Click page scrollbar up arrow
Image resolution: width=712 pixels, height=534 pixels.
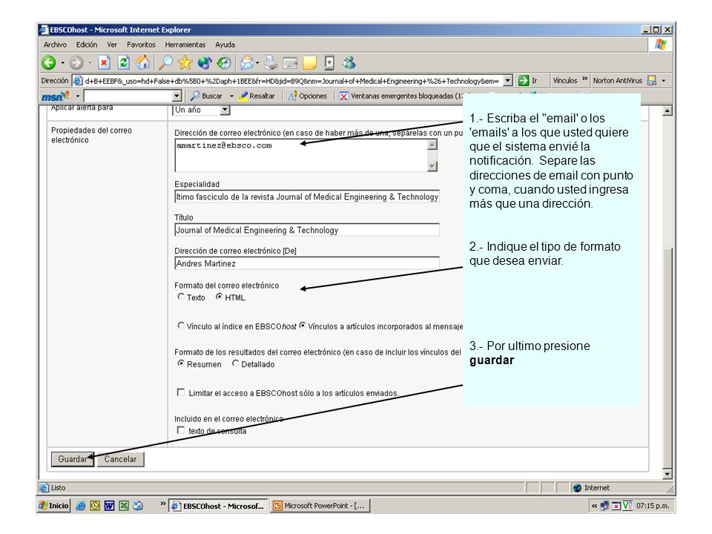pyautogui.click(x=667, y=111)
